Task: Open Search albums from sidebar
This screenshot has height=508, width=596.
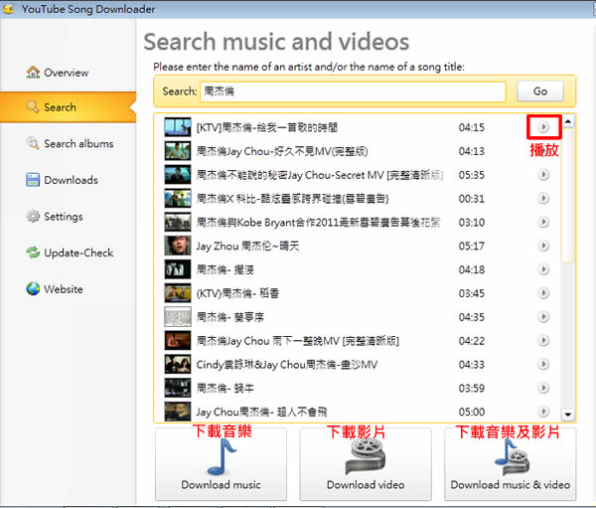Action: coord(70,143)
